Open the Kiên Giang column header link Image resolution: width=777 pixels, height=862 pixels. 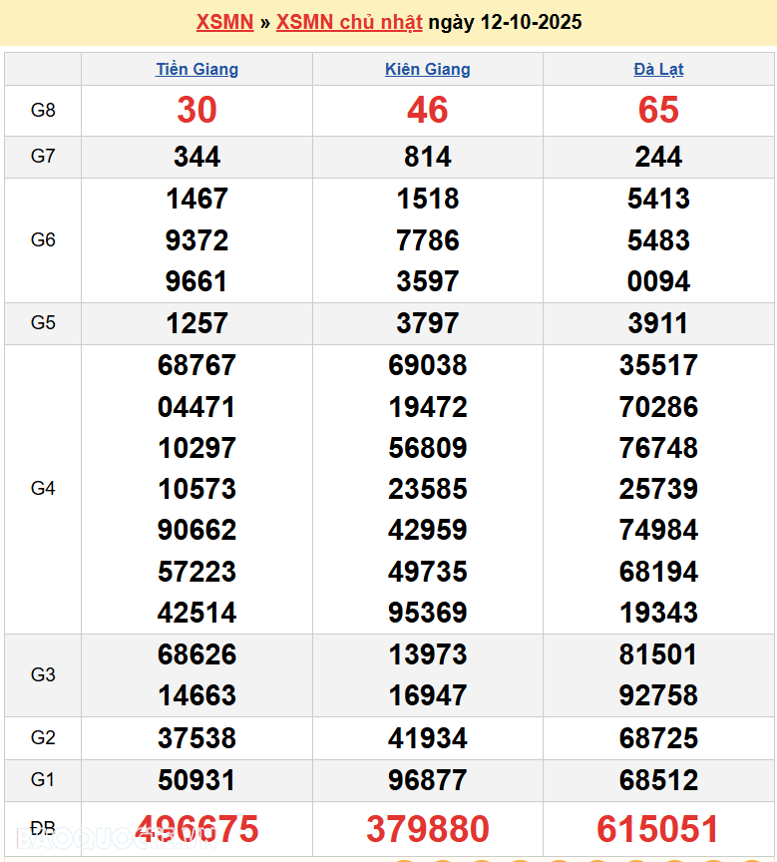click(427, 69)
